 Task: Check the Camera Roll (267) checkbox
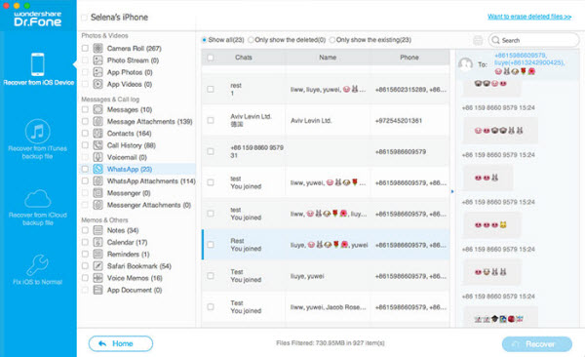point(85,48)
